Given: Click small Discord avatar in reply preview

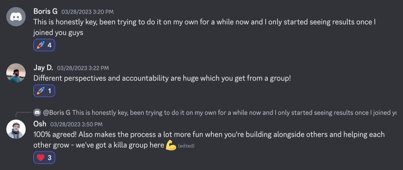Looking at the screenshot, I should click(x=37, y=112).
